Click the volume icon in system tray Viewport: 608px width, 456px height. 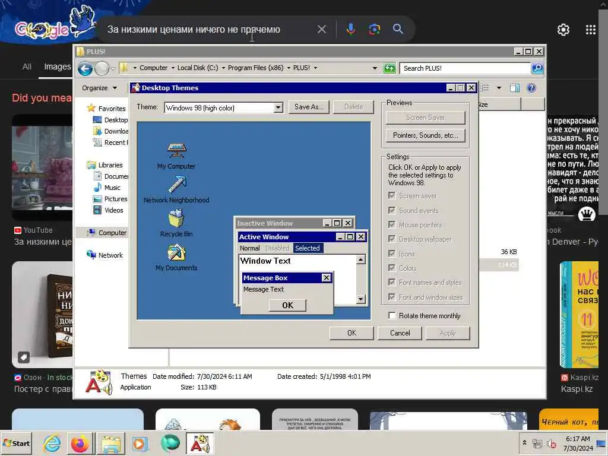click(x=551, y=443)
